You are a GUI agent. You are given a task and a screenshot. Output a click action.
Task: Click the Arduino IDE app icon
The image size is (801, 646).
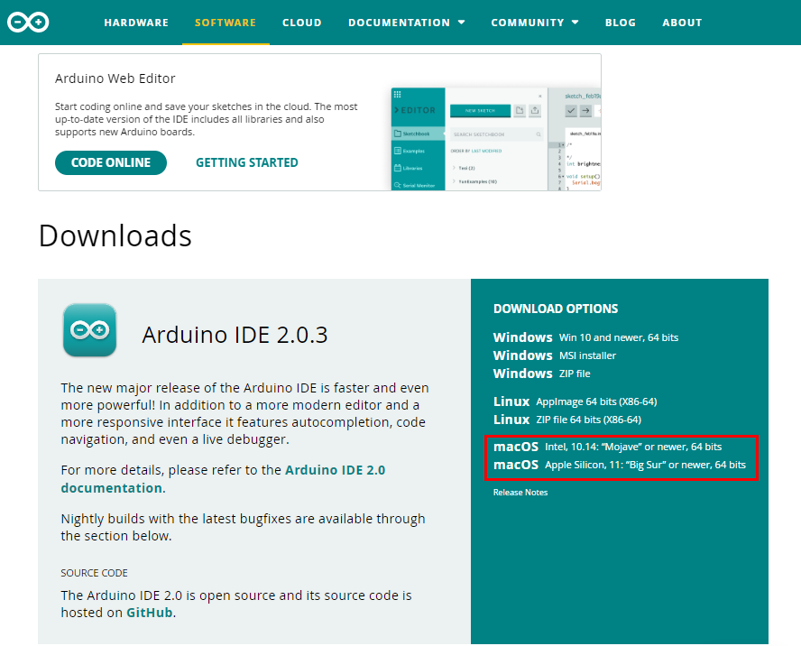pyautogui.click(x=90, y=330)
